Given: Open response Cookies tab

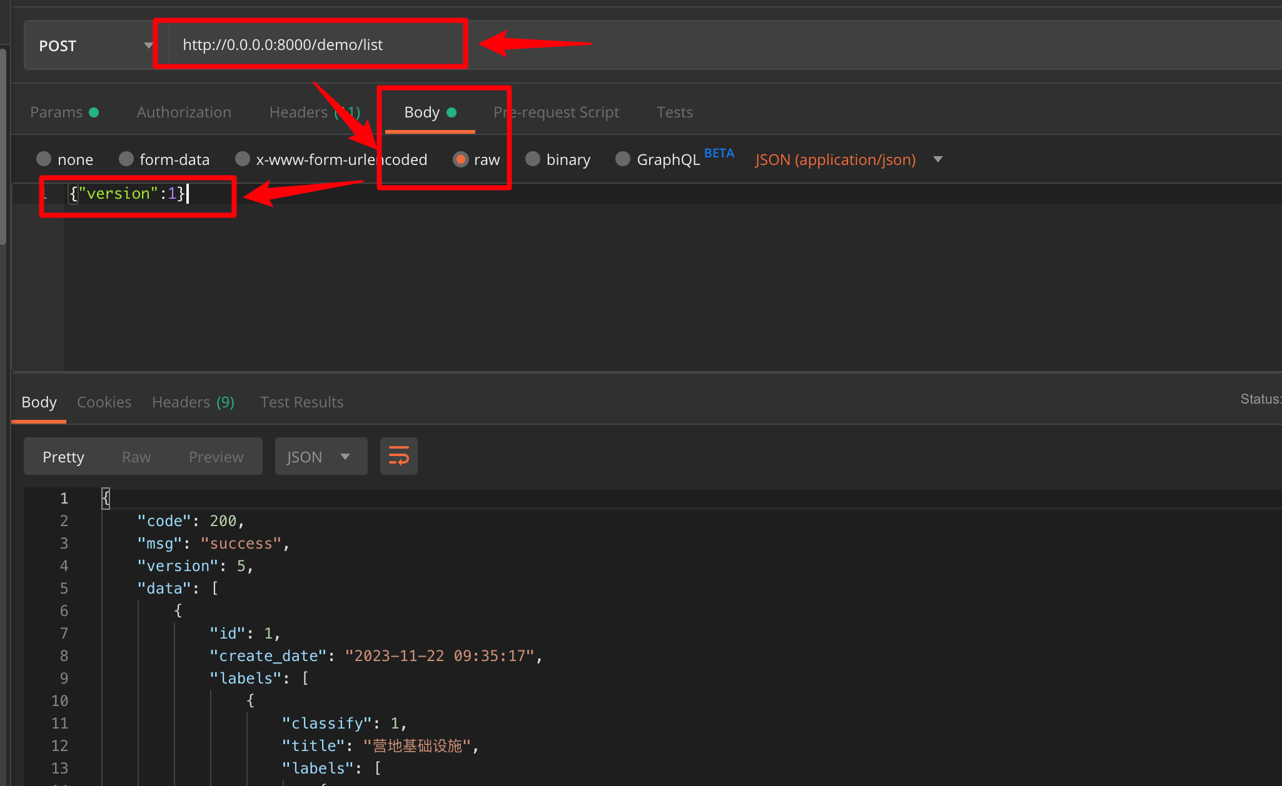Looking at the screenshot, I should click(x=104, y=402).
